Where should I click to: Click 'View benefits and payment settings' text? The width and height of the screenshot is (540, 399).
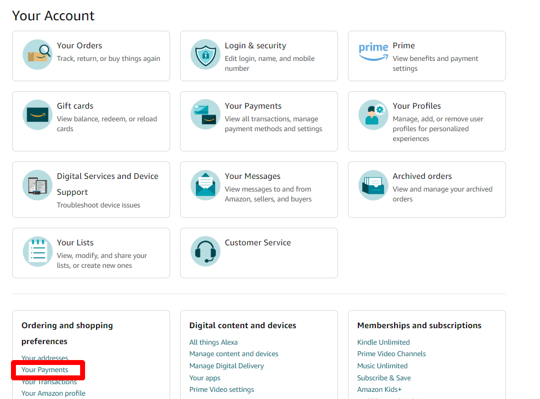click(x=435, y=64)
